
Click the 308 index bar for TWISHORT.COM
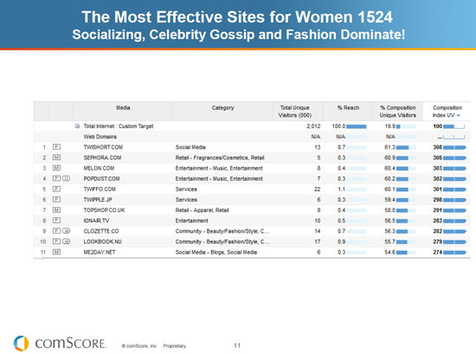tap(454, 147)
